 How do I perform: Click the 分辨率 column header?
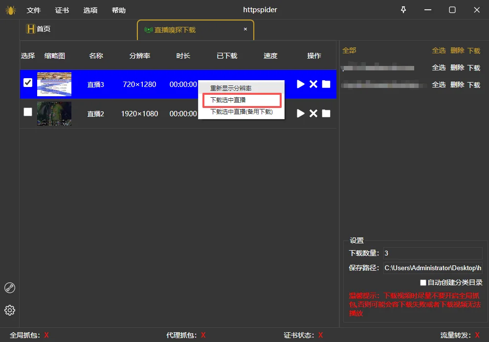click(x=140, y=56)
